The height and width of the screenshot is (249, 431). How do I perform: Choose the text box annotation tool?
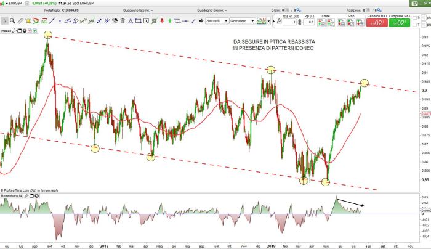coord(147,20)
